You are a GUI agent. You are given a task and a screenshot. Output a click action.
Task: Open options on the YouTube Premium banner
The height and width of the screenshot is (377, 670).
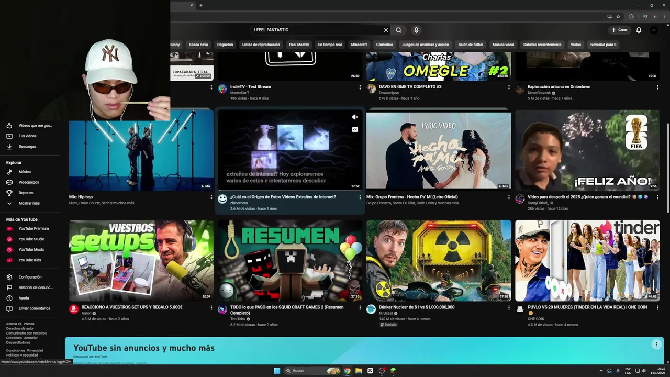pos(656,344)
